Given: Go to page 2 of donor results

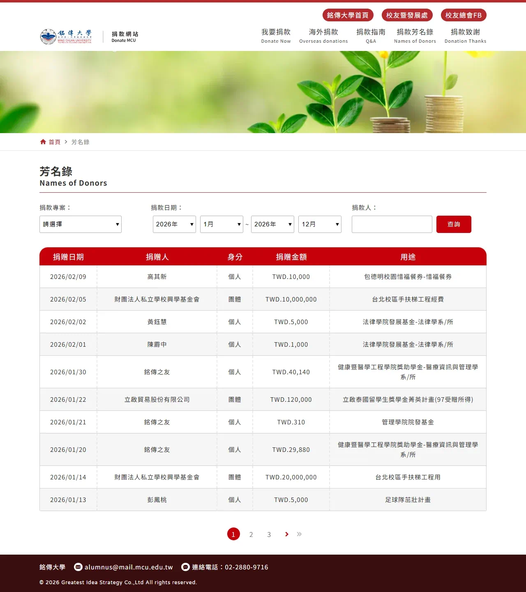Looking at the screenshot, I should (x=251, y=534).
